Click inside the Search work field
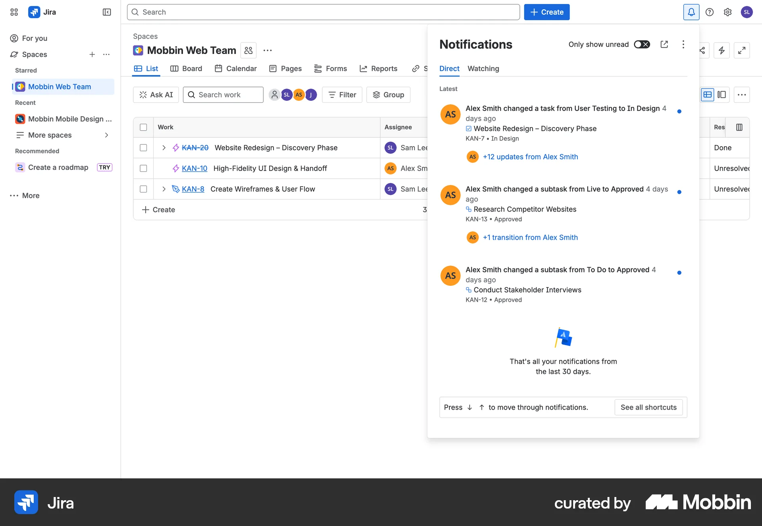 (x=223, y=94)
